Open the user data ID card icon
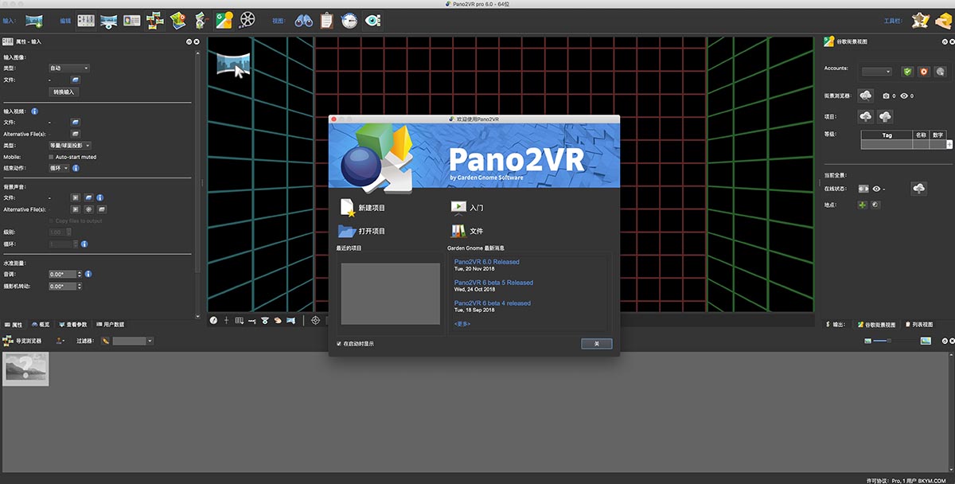Viewport: 955px width, 484px height. (x=132, y=20)
